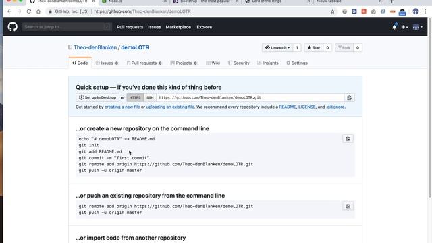The image size is (432, 243).
Task: Open the .gitignore link
Action: [335, 107]
